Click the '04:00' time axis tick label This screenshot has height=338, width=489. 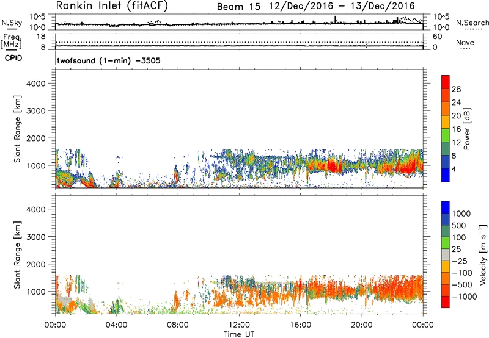tap(116, 325)
